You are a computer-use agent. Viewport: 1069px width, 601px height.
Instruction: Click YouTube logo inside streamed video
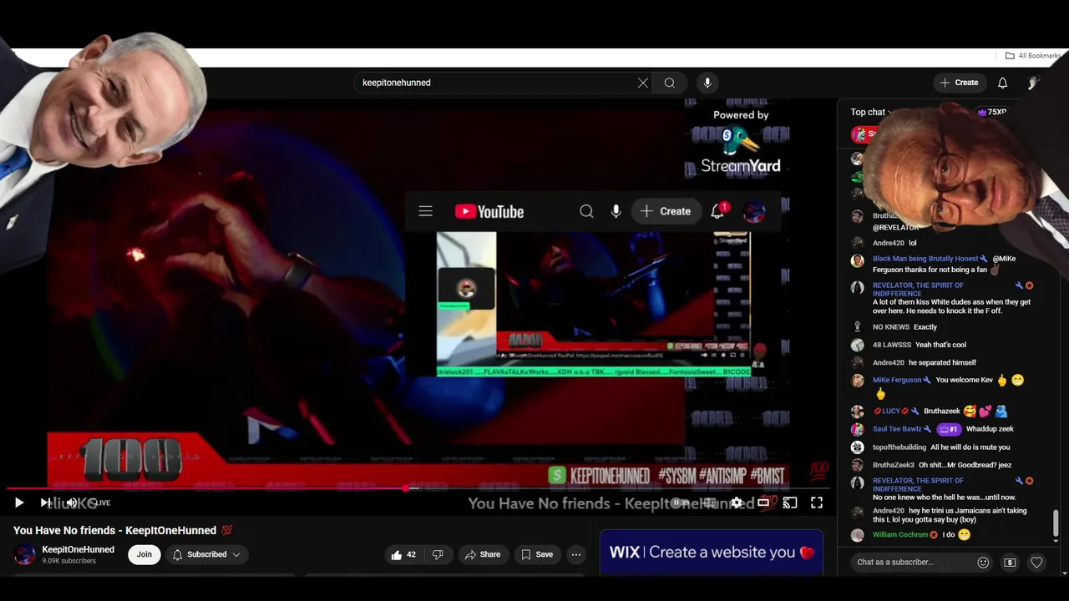pos(489,212)
